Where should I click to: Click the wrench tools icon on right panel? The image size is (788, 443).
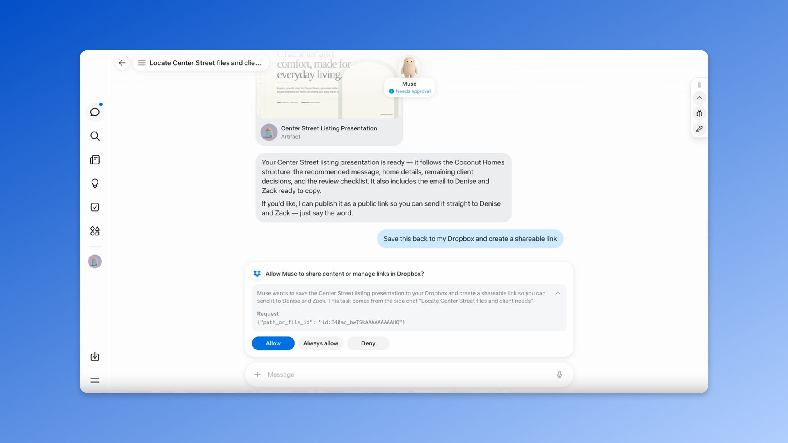click(699, 129)
